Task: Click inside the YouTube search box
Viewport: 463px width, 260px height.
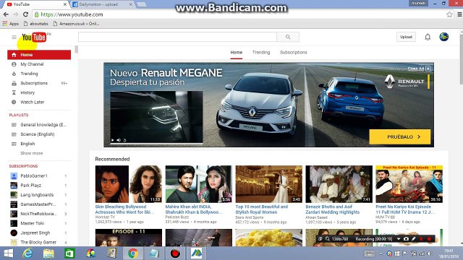Action: [177, 37]
